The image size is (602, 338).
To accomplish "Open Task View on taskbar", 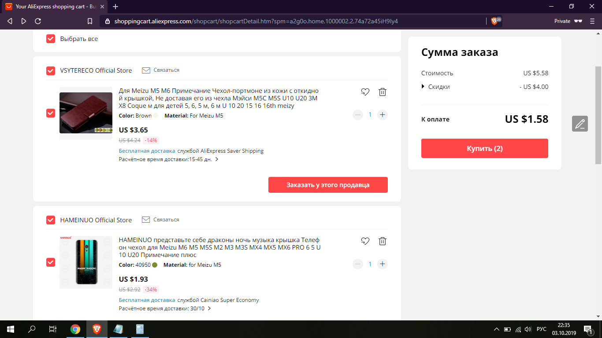I will [53, 329].
